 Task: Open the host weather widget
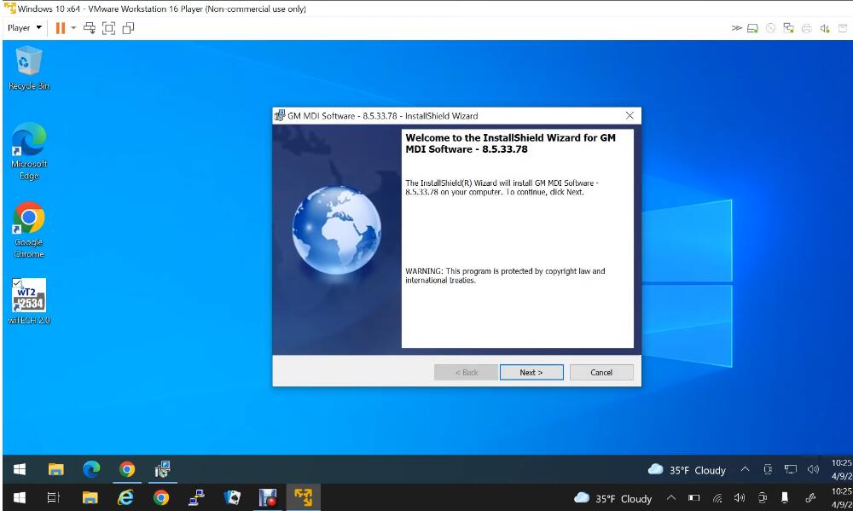tap(612, 498)
